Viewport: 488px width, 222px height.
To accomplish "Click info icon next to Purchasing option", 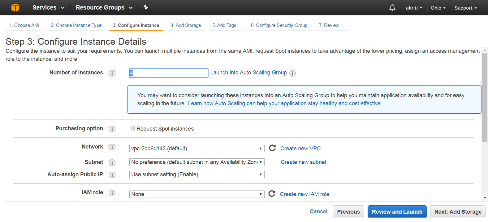I will point(112,129).
